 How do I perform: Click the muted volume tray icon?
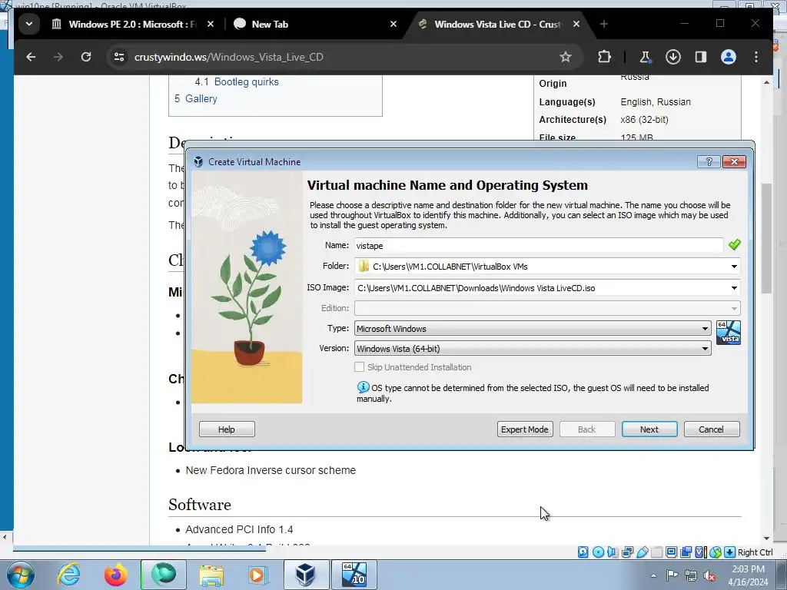(x=709, y=575)
